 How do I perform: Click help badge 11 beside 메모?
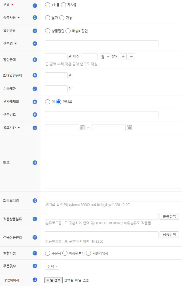tap(35, 163)
